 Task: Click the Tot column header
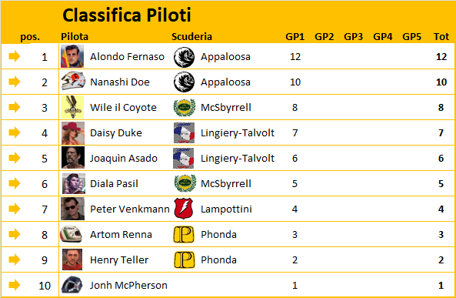[441, 37]
